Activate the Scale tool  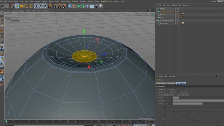click(x=21, y=6)
